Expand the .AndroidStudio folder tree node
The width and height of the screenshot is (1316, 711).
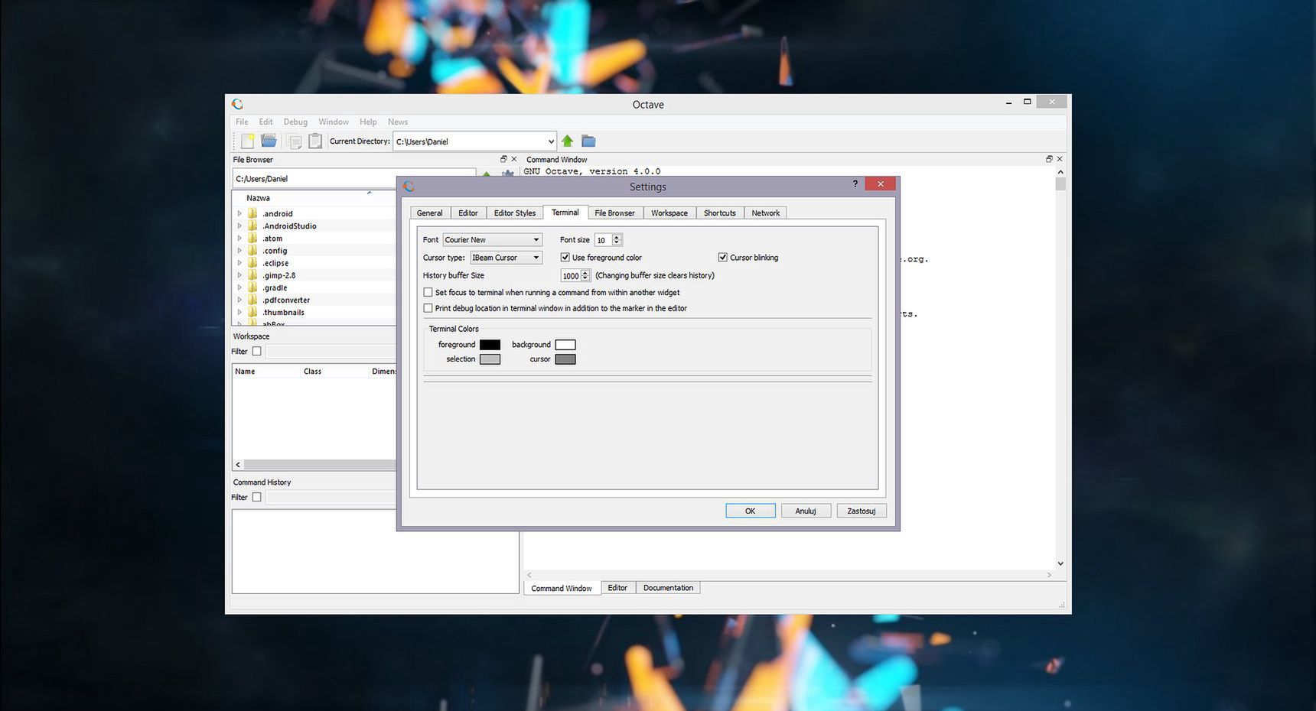(239, 226)
